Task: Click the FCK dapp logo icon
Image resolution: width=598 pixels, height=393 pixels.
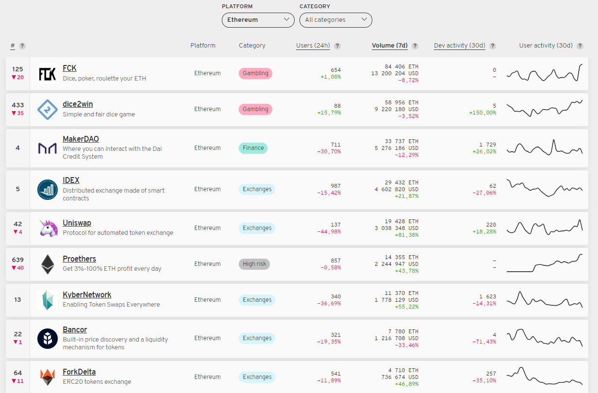Action: pyautogui.click(x=47, y=74)
